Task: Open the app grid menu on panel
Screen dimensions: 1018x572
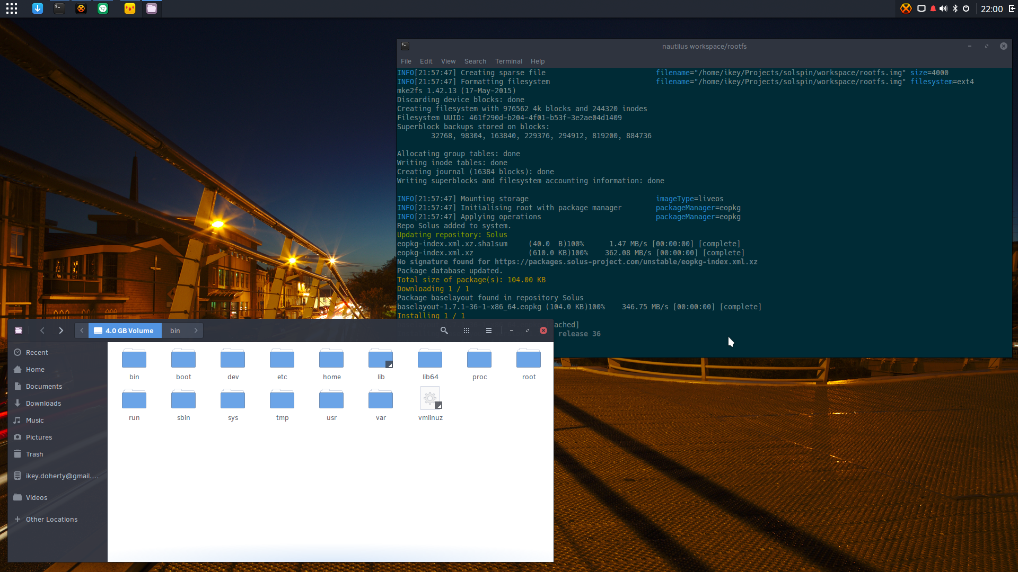Action: tap(12, 8)
